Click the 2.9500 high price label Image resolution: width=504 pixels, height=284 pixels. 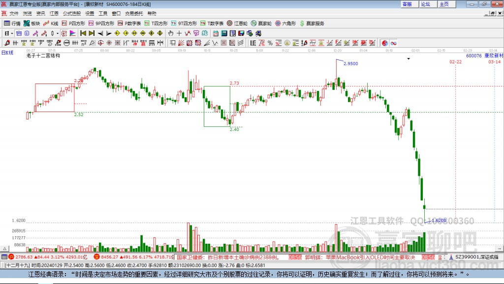tap(350, 63)
